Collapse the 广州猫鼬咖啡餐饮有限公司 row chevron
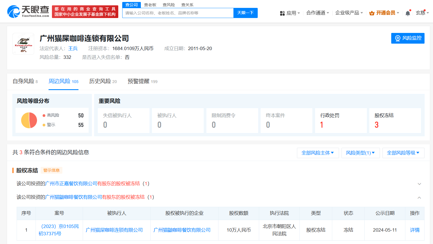The height and width of the screenshot is (244, 433). click(x=419, y=198)
